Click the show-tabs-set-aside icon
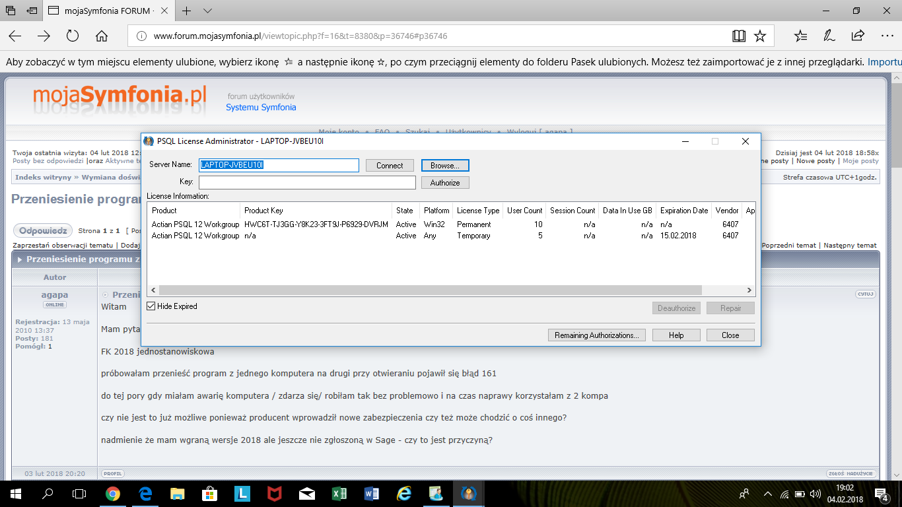 11,11
